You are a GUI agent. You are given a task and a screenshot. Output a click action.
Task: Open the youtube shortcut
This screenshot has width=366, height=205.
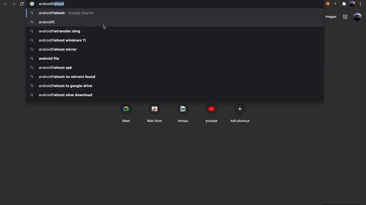coord(212,113)
